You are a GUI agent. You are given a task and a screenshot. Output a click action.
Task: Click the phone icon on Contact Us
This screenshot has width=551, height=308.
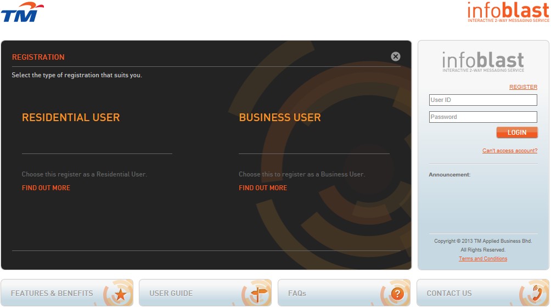[x=537, y=293]
